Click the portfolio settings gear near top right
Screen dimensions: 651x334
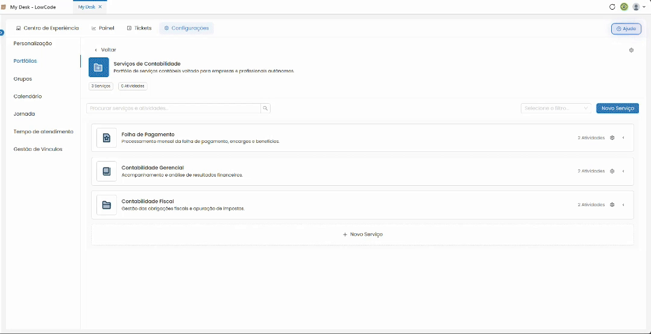point(632,50)
